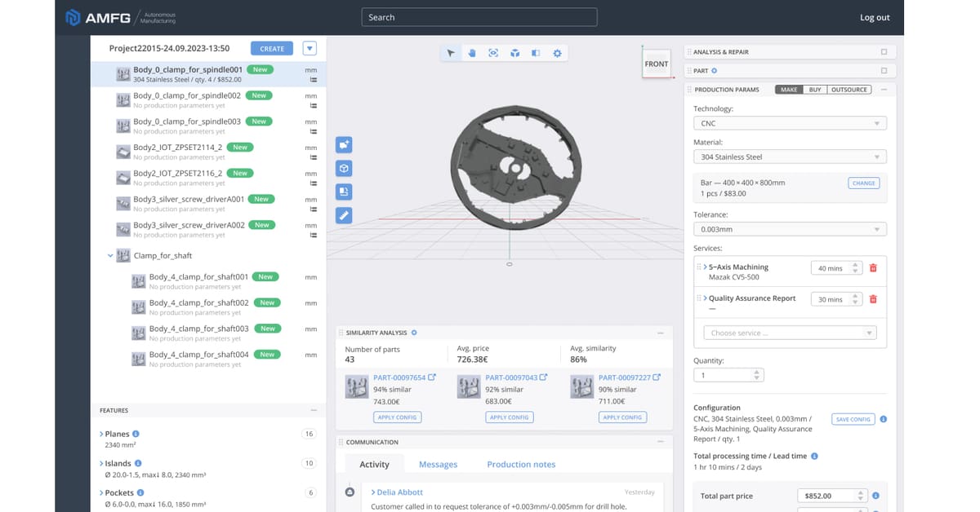The width and height of the screenshot is (980, 512).
Task: Expand the Islands feature
Action: click(x=101, y=464)
